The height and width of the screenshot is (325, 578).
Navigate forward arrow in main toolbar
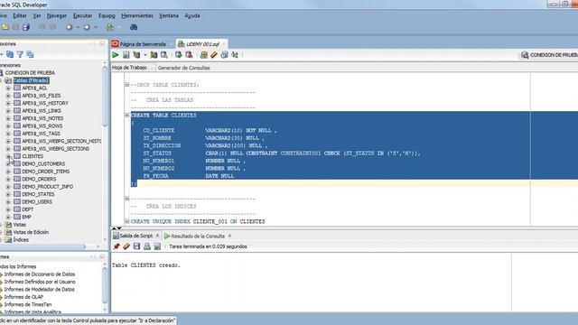point(87,27)
